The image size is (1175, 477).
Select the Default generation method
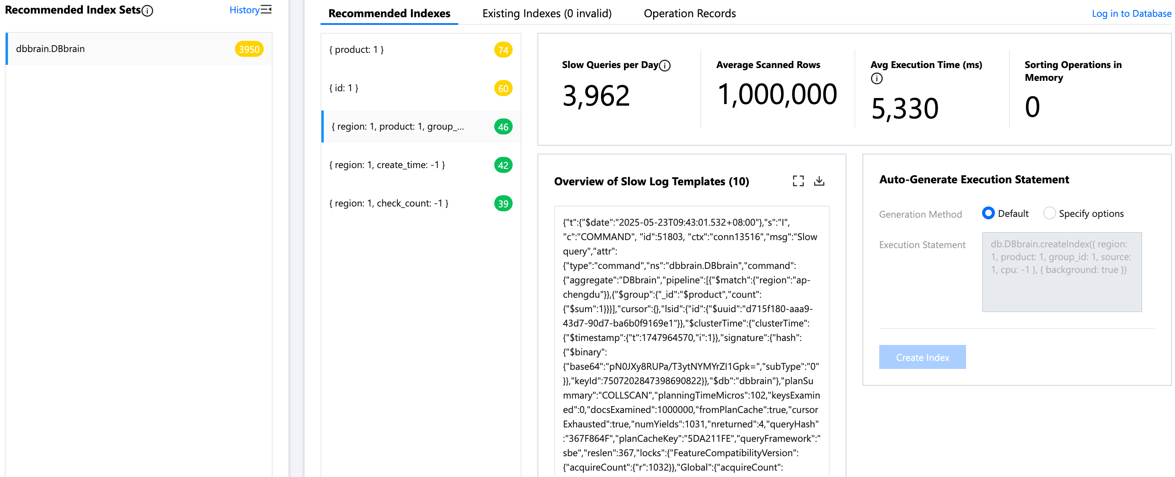[988, 213]
